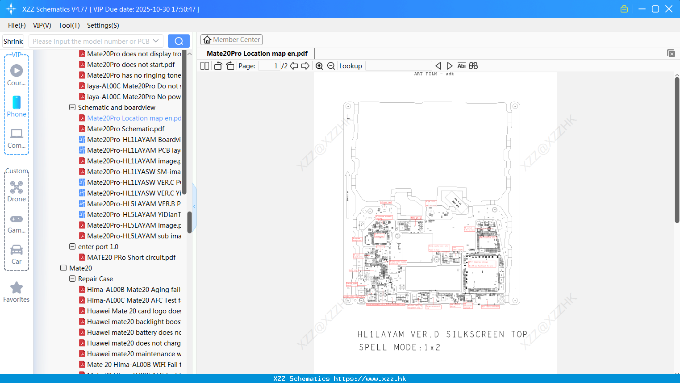Open the VIP(V) menu
The width and height of the screenshot is (680, 383).
(x=42, y=25)
